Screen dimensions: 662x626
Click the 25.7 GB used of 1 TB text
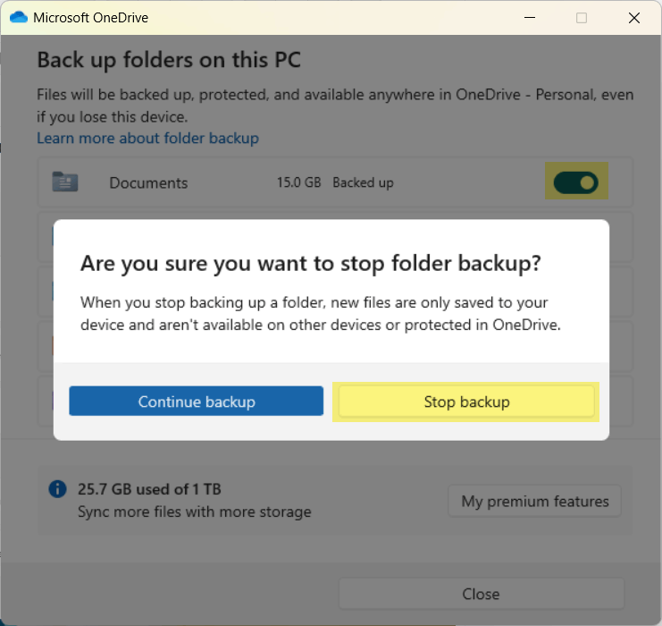click(149, 489)
